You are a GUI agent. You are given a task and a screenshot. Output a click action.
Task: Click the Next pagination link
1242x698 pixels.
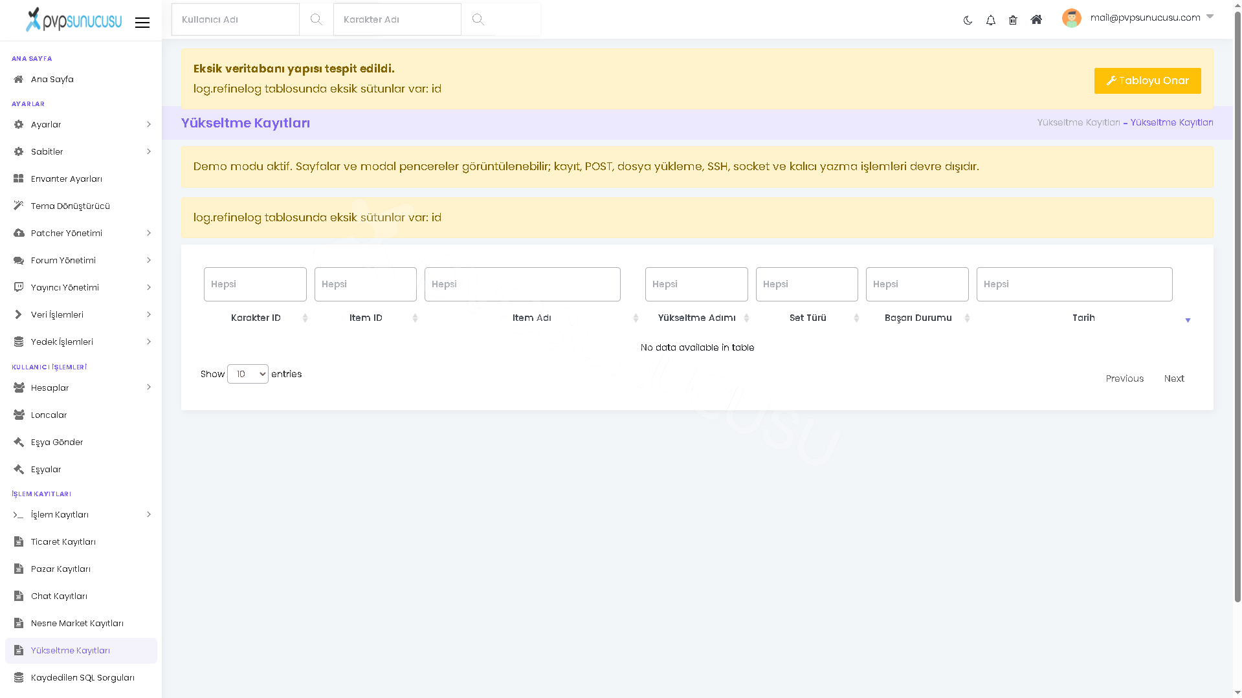[x=1174, y=379]
